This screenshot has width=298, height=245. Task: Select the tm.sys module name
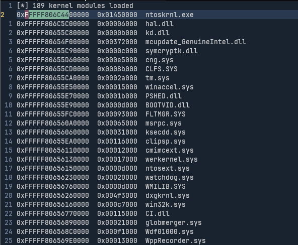point(158,78)
